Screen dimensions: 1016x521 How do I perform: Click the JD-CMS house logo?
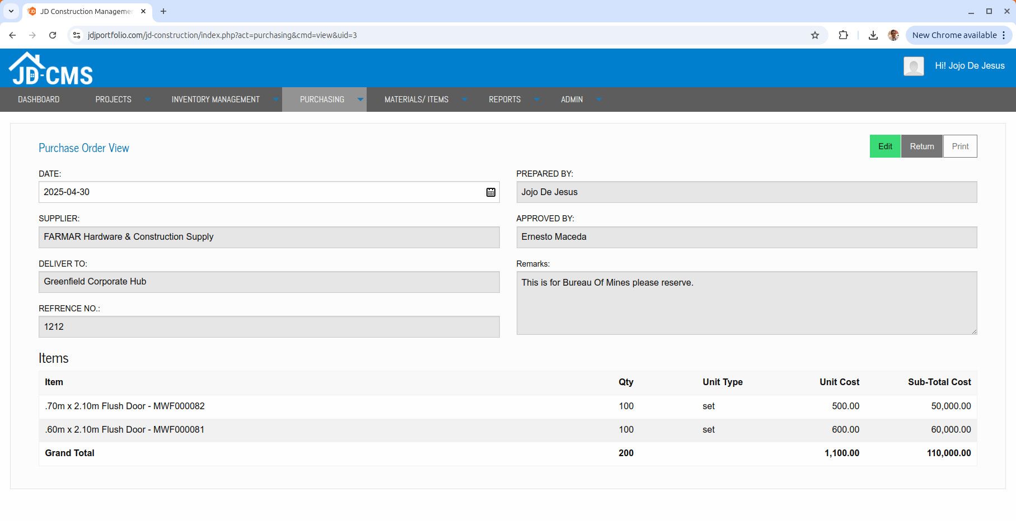(50, 69)
